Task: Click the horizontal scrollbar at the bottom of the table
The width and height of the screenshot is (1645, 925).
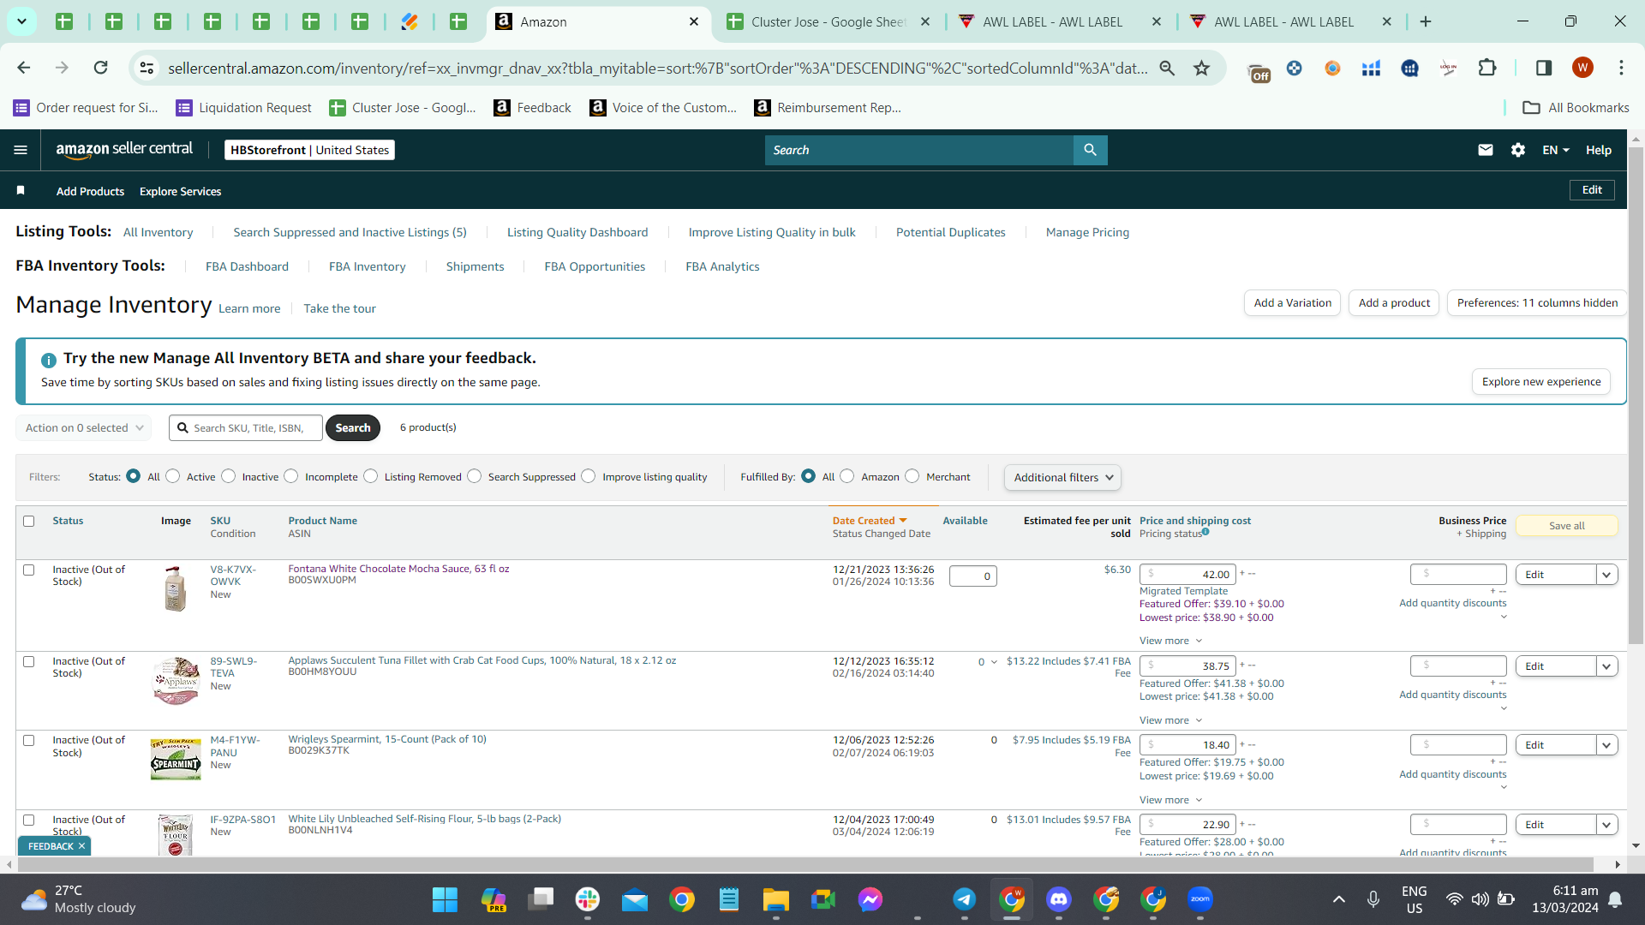Action: (x=804, y=865)
